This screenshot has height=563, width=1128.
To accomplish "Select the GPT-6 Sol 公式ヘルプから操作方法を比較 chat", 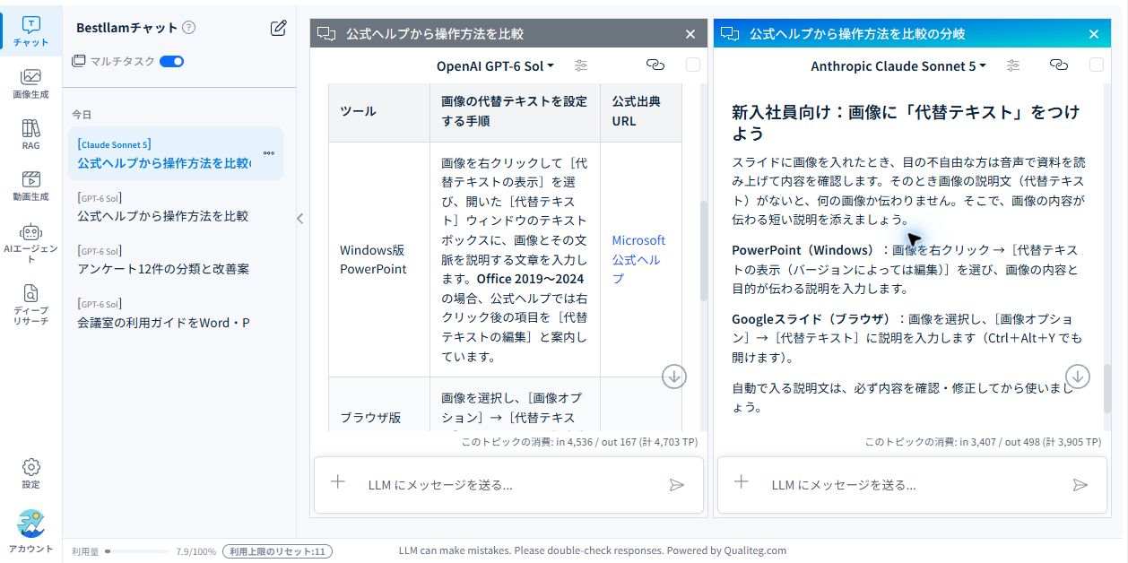I will [x=176, y=207].
